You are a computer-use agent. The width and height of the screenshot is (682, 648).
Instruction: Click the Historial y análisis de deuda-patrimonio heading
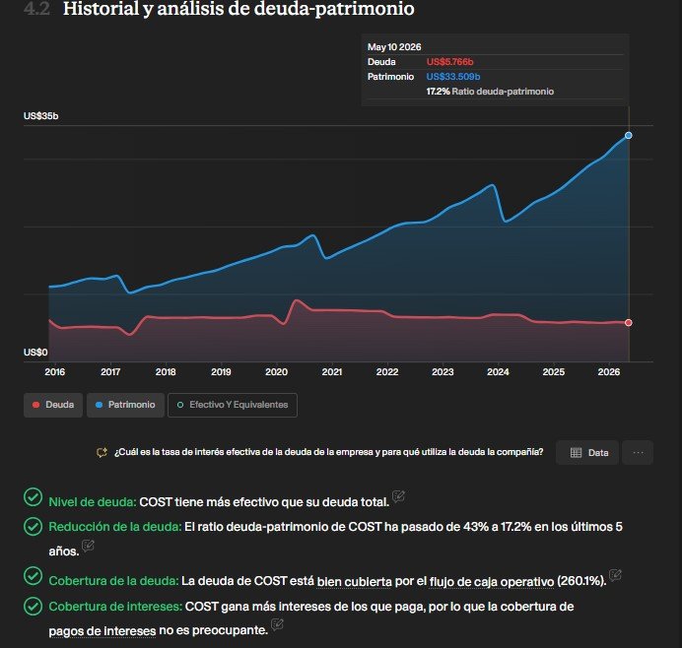coord(239,9)
